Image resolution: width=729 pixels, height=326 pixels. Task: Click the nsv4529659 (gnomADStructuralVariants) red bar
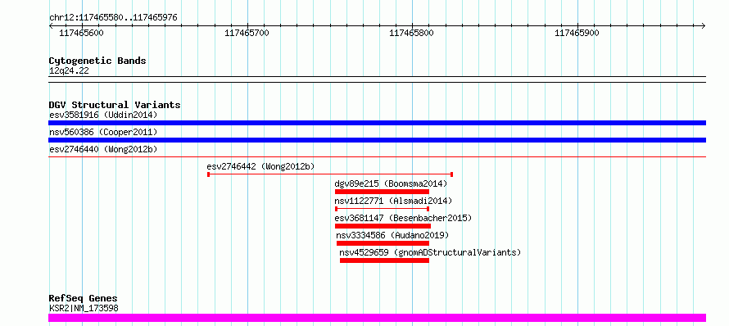(384, 260)
